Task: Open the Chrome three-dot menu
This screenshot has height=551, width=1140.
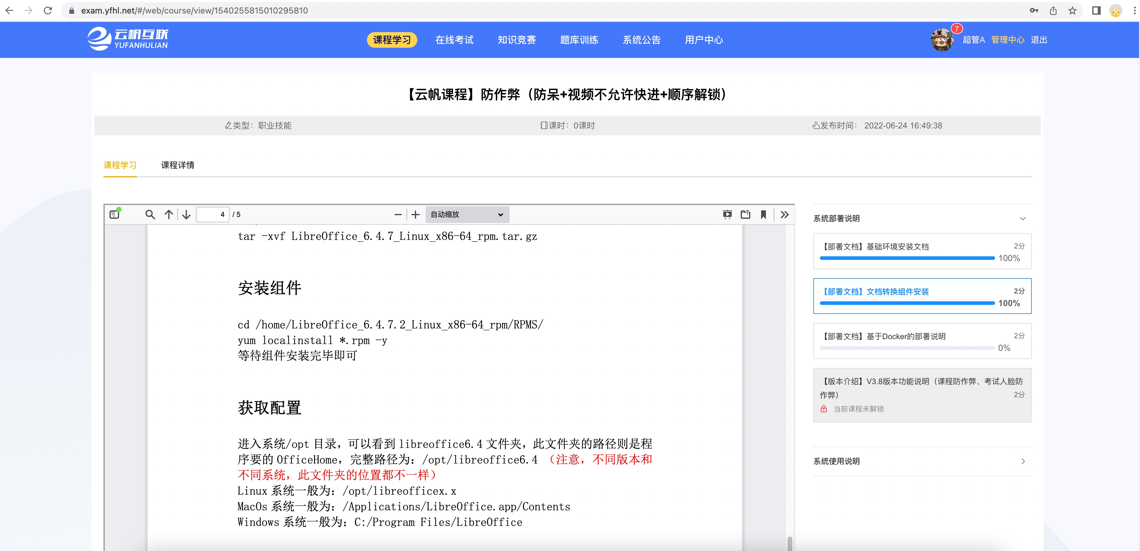Action: (x=1134, y=10)
